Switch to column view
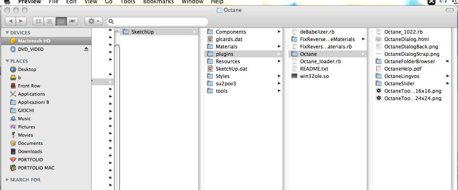This screenshot has height=190, width=458. [x=61, y=21]
